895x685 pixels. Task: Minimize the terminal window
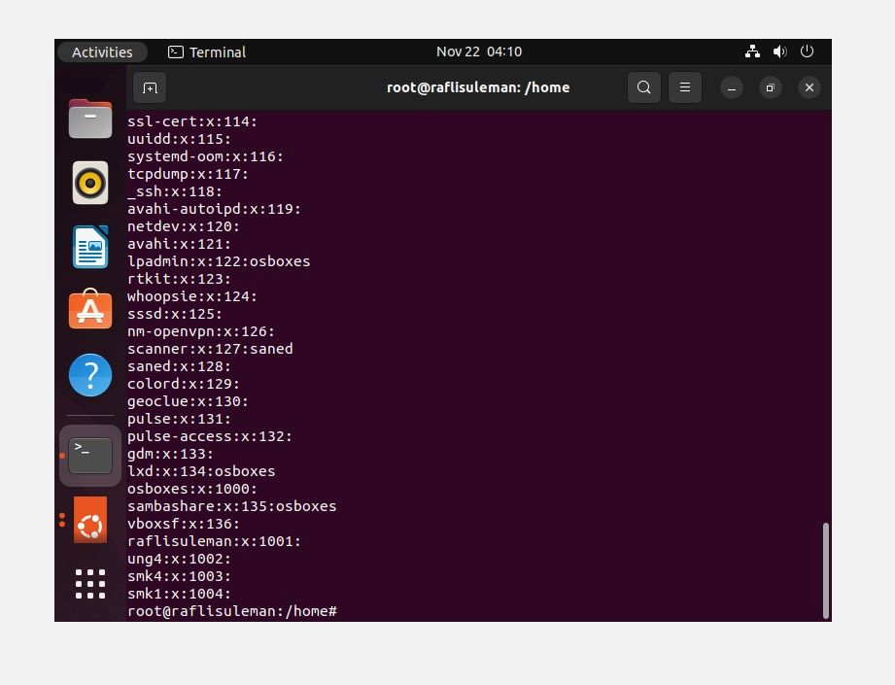tap(732, 87)
